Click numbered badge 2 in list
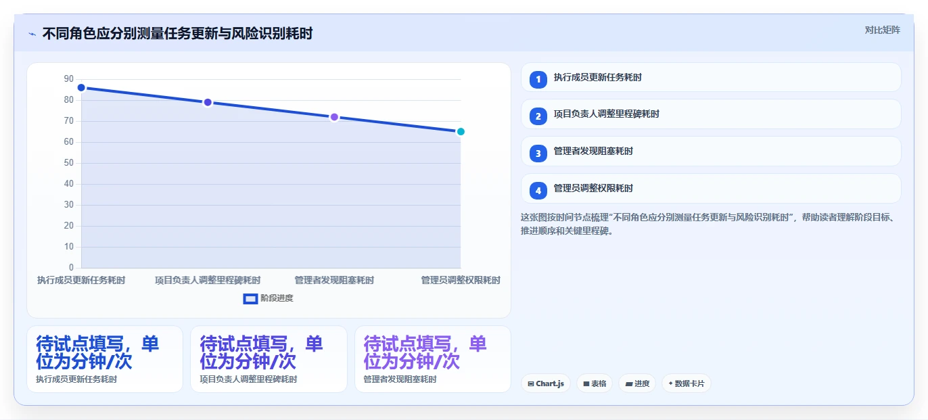Viewport: 928px width, 420px height. coord(538,116)
